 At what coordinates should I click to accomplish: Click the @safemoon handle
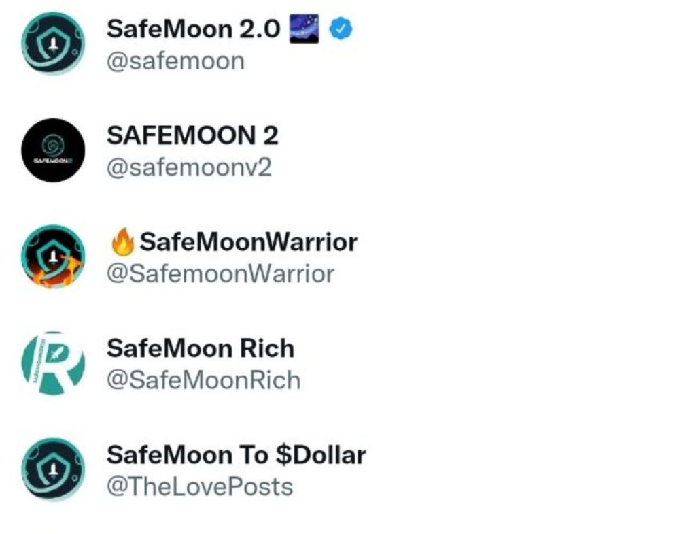click(x=175, y=61)
